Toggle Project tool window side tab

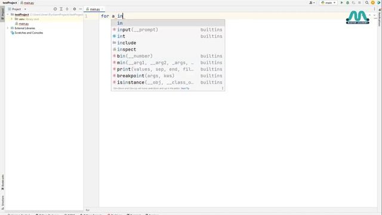(2, 14)
